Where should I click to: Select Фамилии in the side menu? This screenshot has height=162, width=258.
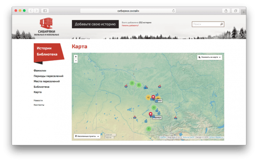click(x=40, y=70)
